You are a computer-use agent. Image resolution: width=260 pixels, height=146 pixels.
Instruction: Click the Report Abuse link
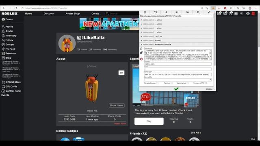pyautogui.click(x=120, y=123)
